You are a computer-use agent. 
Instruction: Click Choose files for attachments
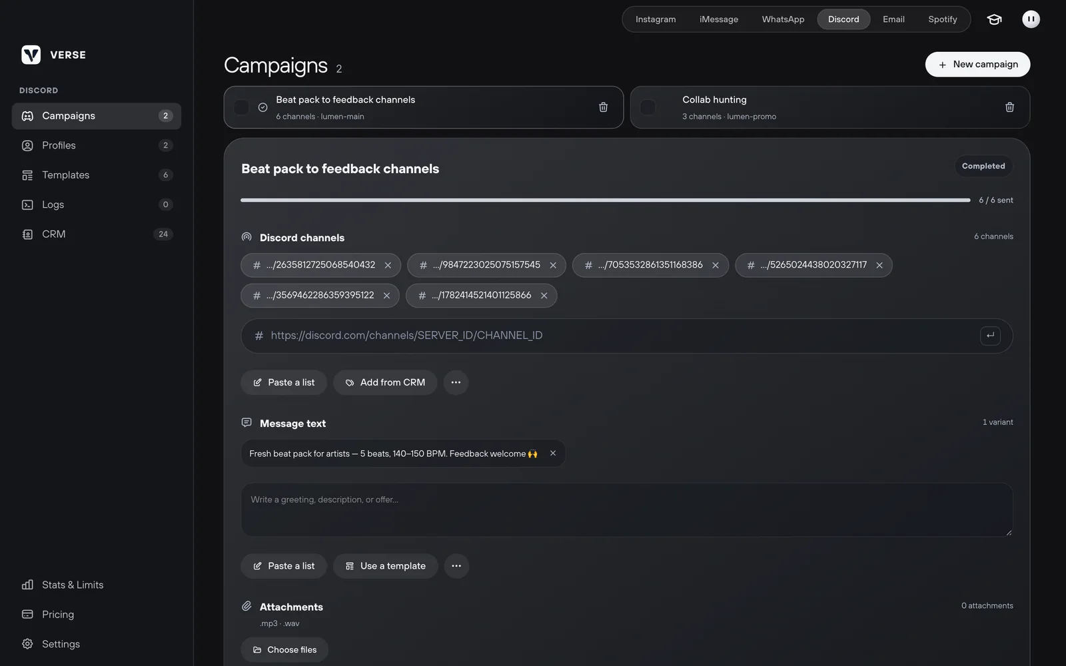284,650
